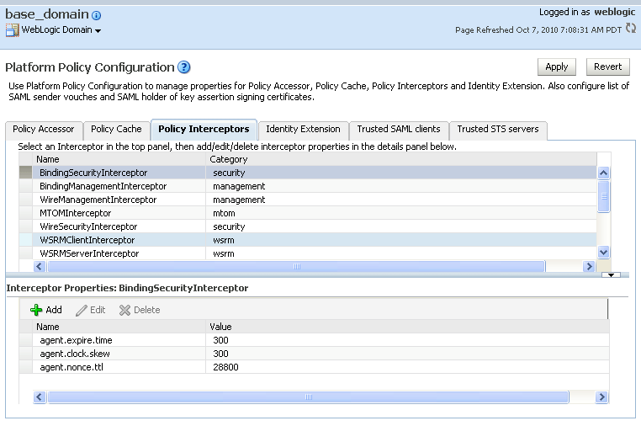The height and width of the screenshot is (426, 641).
Task: Click the mtom category cell
Action: pyautogui.click(x=400, y=213)
